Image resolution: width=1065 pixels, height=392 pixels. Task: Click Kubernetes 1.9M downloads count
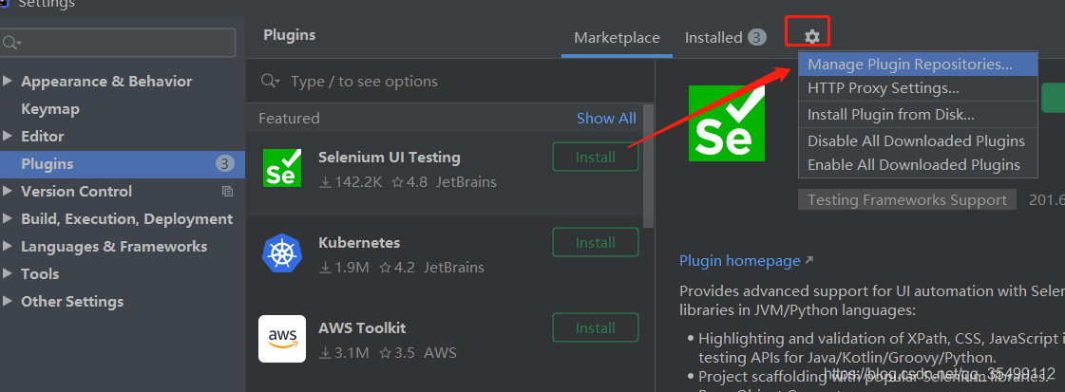pyautogui.click(x=344, y=268)
